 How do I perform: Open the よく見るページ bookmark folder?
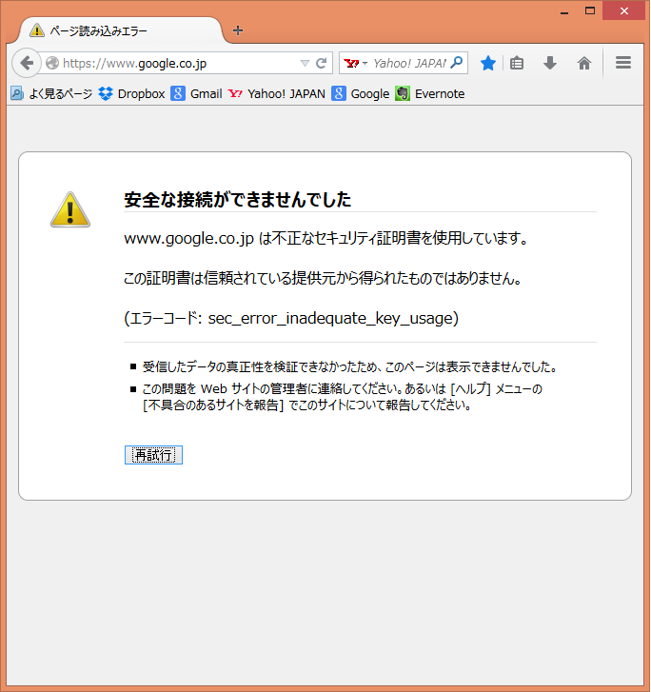pyautogui.click(x=52, y=93)
